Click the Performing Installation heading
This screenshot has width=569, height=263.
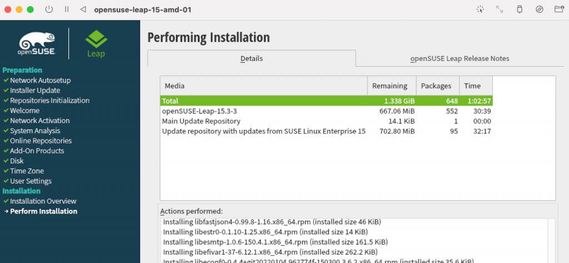209,38
